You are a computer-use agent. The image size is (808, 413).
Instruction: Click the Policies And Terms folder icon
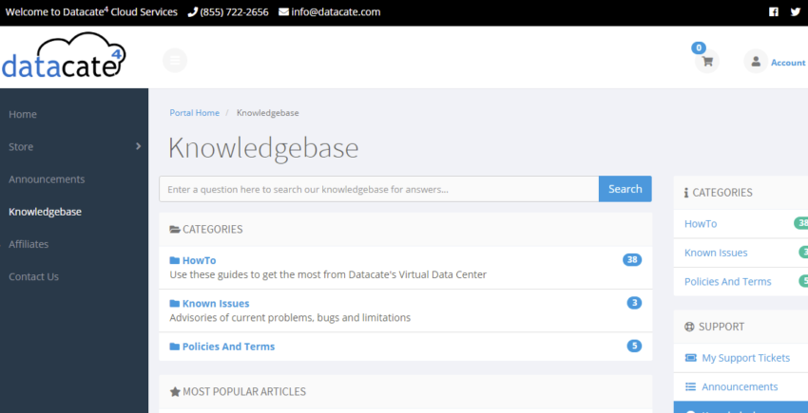pyautogui.click(x=175, y=347)
